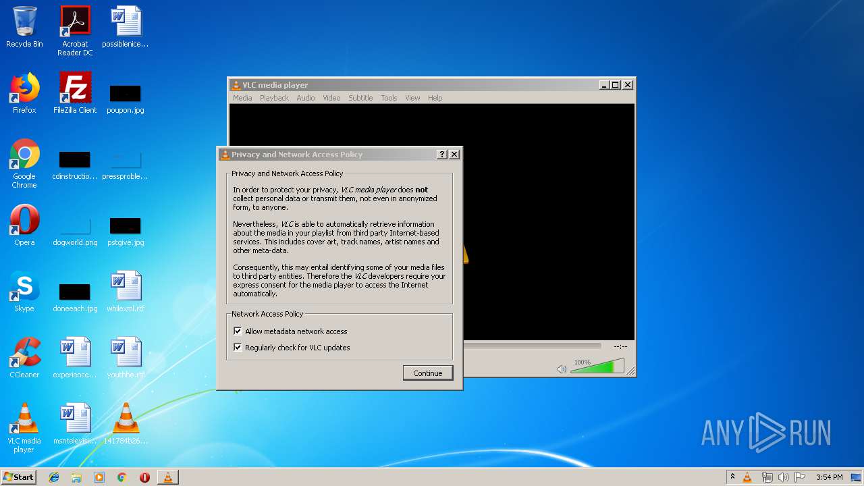This screenshot has height=486, width=864.
Task: Open the Playback menu in VLC
Action: [x=274, y=98]
